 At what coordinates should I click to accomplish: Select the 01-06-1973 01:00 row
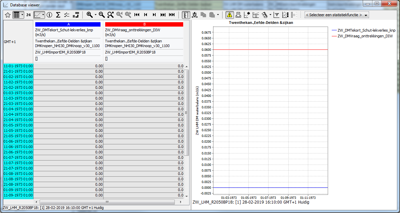[x=18, y=141]
